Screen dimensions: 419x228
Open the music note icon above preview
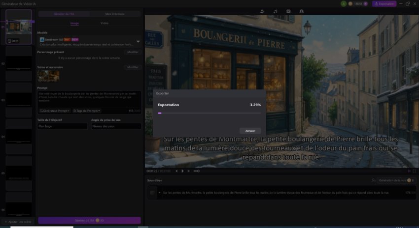point(275,11)
